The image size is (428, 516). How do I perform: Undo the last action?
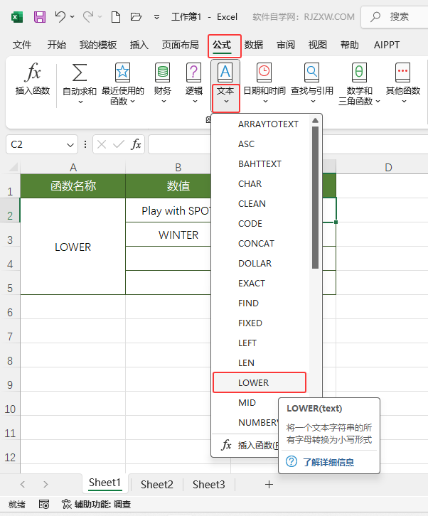pos(60,16)
